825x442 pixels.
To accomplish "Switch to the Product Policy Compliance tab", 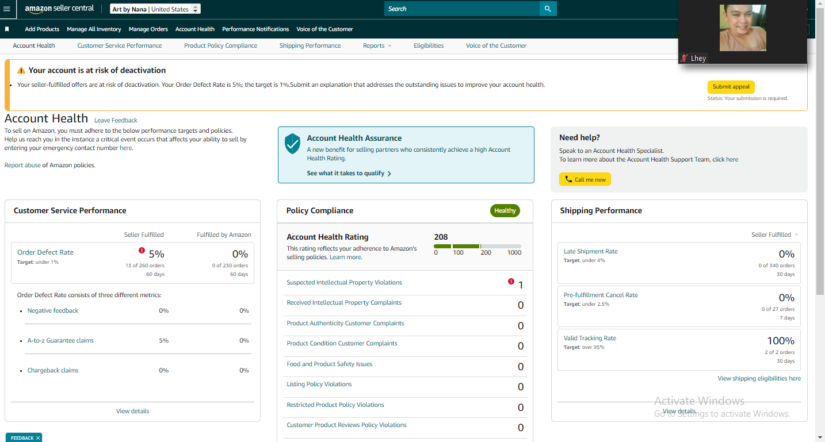I will pos(220,45).
